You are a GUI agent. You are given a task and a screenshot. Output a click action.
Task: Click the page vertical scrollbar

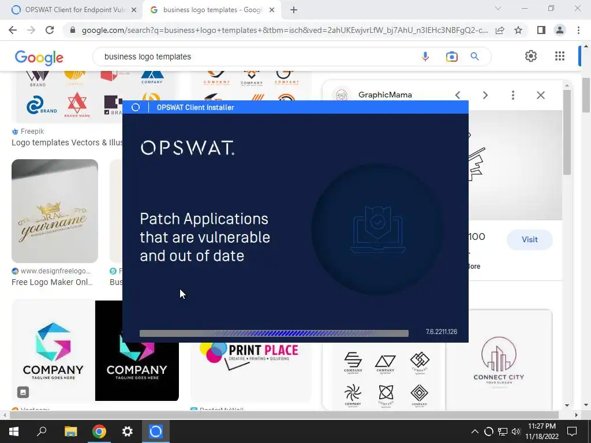click(x=586, y=95)
